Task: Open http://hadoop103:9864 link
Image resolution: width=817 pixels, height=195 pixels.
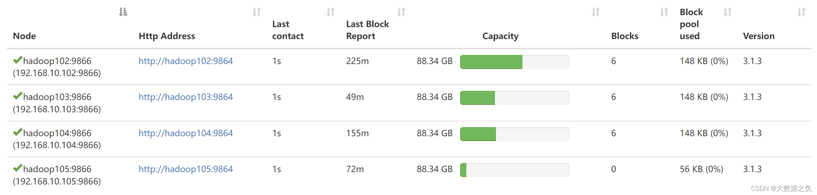Action: coord(186,97)
